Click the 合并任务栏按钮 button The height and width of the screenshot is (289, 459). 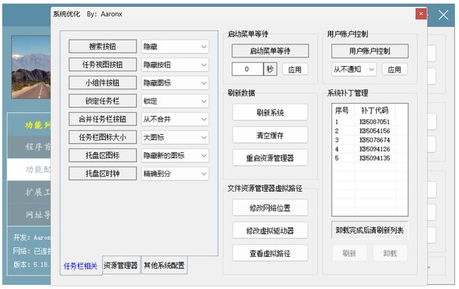click(x=102, y=119)
